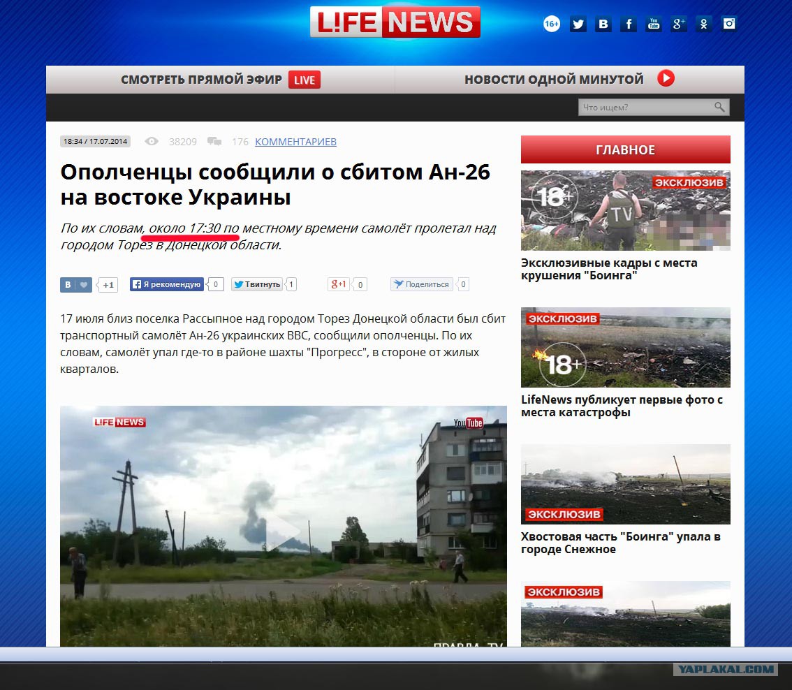
Task: Click the Facebook recommend counter 0
Action: [x=216, y=284]
